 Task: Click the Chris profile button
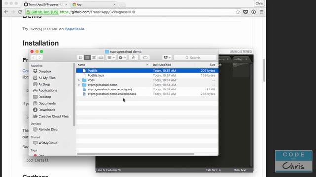tap(259, 3)
